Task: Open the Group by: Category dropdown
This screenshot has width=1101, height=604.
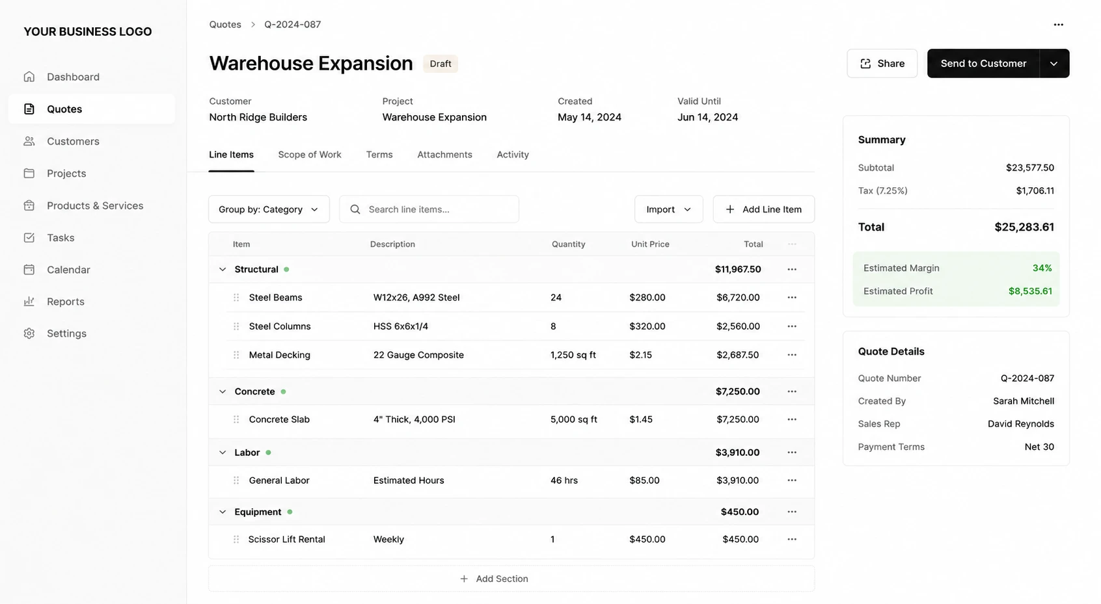Action: point(269,209)
